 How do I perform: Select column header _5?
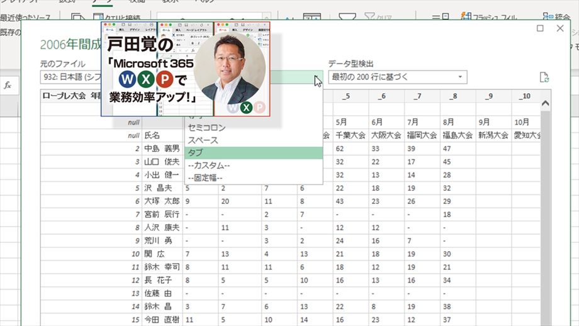pyautogui.click(x=351, y=96)
